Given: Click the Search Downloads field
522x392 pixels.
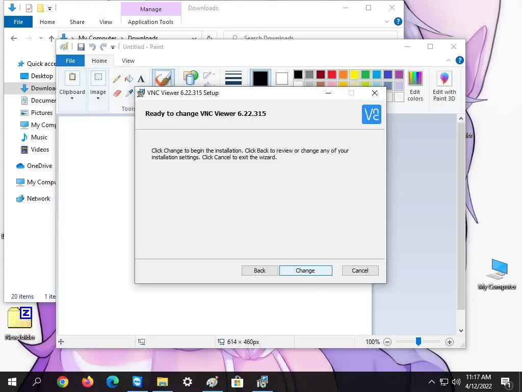Looking at the screenshot, I should point(310,38).
